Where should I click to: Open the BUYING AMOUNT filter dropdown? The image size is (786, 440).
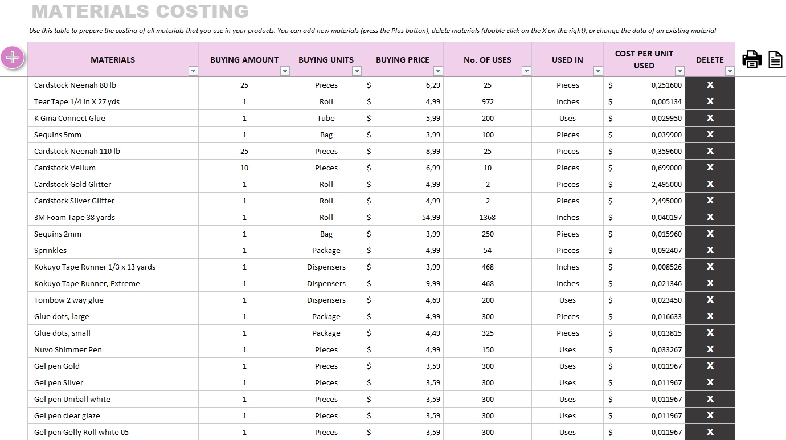click(285, 71)
